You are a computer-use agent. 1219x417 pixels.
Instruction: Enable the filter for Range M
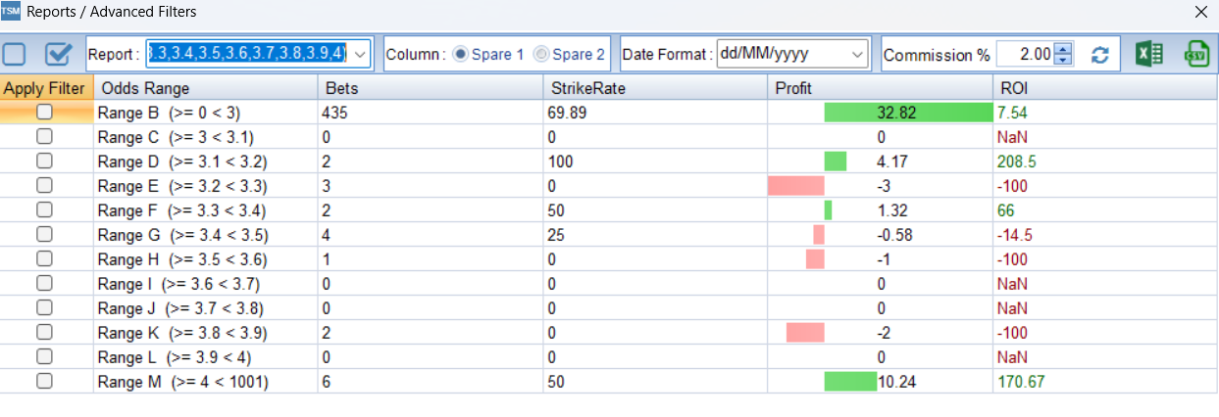(44, 382)
